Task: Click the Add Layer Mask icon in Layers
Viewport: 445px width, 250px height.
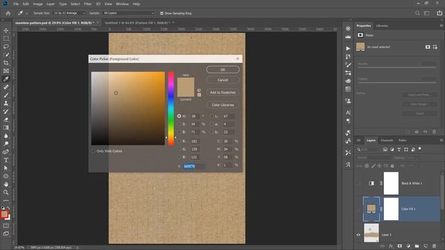Action: tap(400, 247)
